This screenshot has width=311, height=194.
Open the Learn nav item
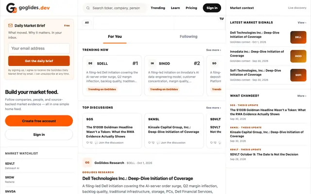pos(175,8)
